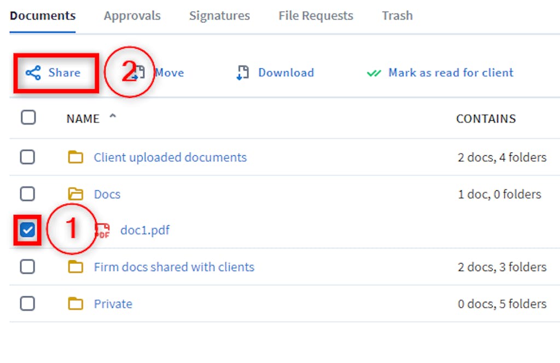Click the '2 docs, 3 folders' cell

click(x=502, y=267)
